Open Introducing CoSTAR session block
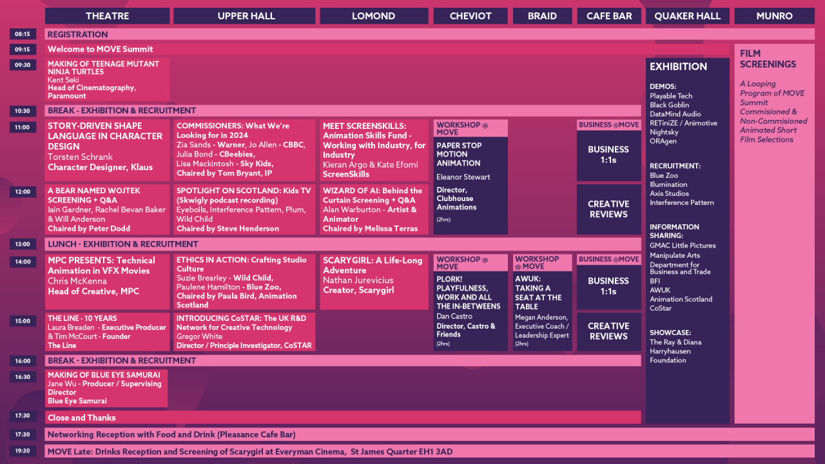 pos(245,331)
